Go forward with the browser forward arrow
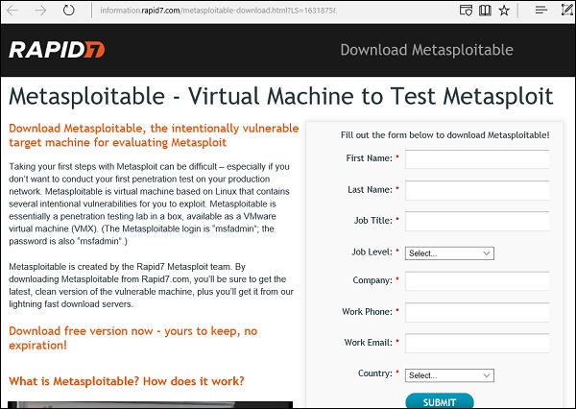Viewport: 576px width, 409px height. [40, 11]
